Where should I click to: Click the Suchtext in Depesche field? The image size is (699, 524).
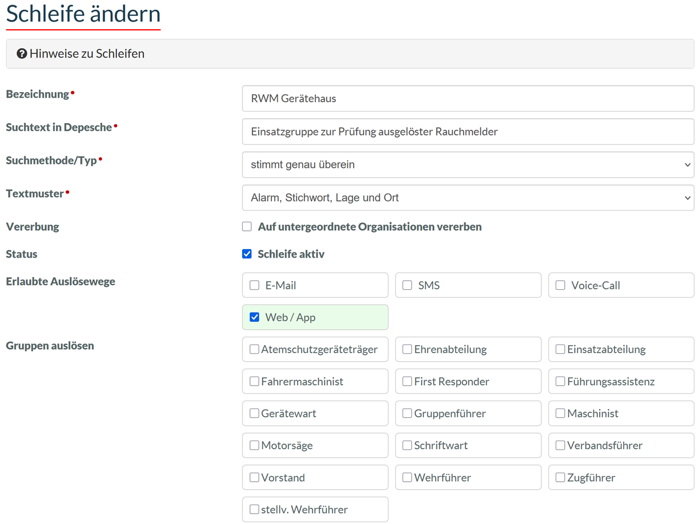pos(467,131)
